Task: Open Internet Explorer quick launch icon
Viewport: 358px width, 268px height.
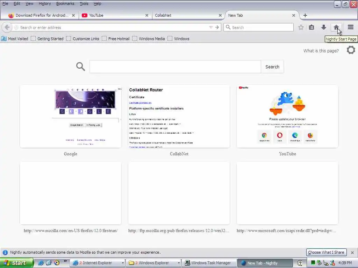Action: [41, 263]
